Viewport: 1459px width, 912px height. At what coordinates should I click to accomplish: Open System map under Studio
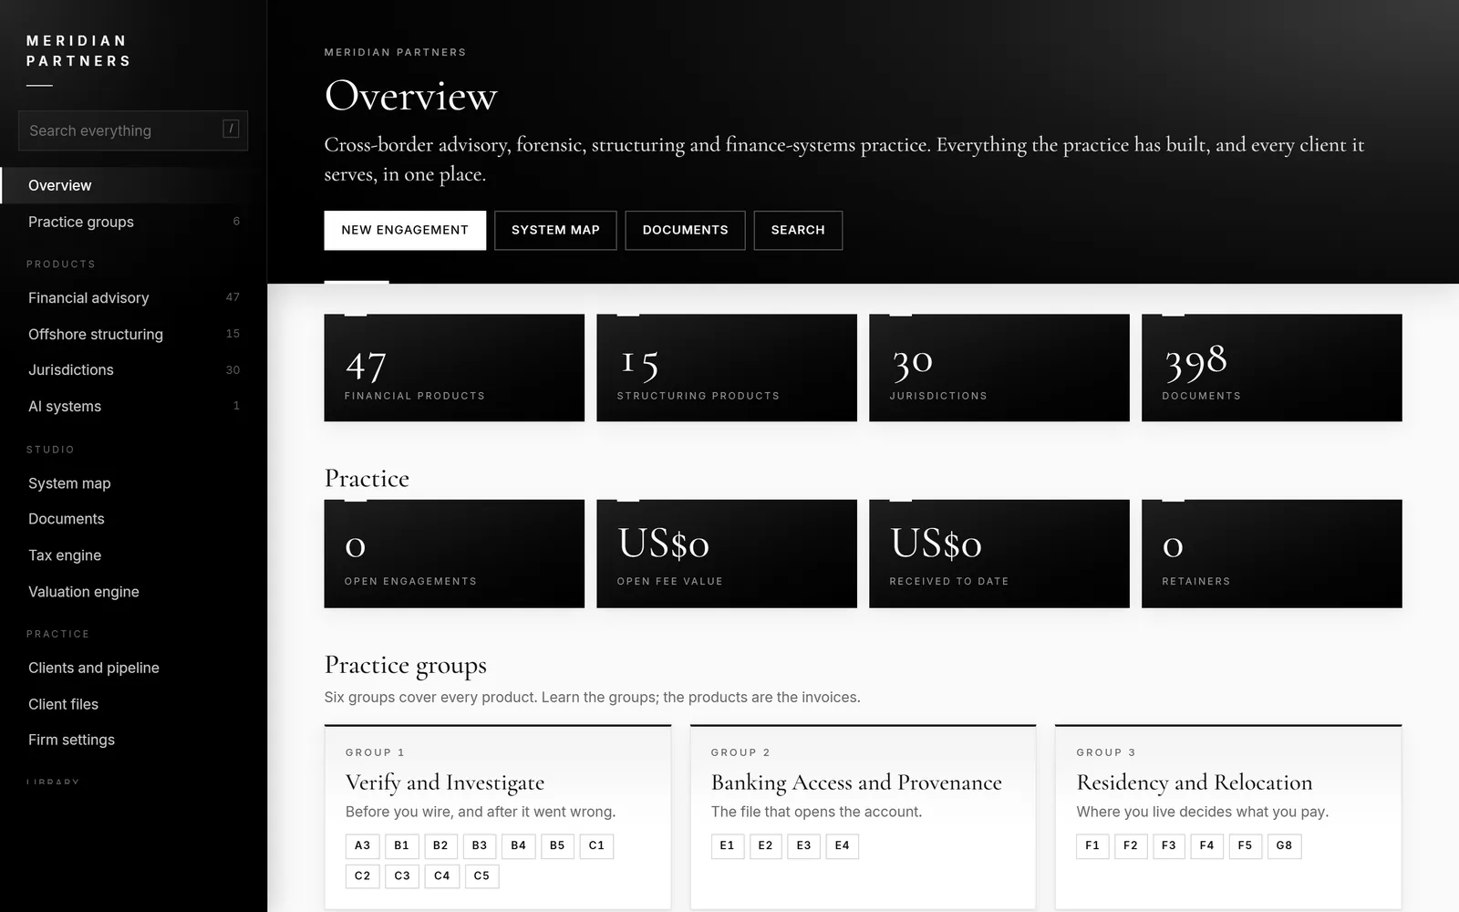133,483
